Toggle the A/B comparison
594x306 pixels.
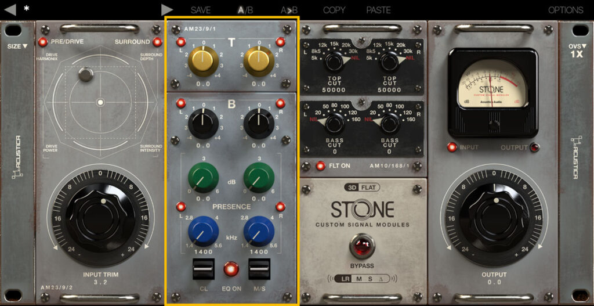245,10
